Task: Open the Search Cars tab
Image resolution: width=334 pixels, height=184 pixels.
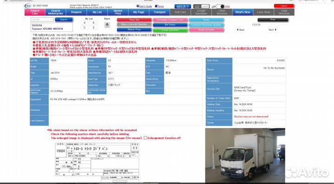Action: tap(35, 12)
